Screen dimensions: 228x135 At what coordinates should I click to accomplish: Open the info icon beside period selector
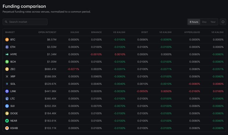click(223, 22)
